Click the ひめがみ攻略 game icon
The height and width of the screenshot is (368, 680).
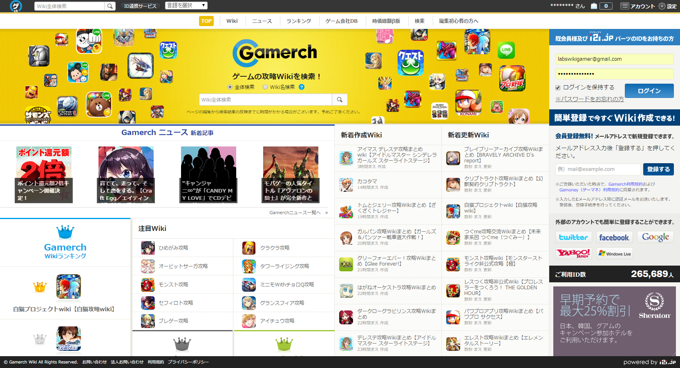[148, 248]
